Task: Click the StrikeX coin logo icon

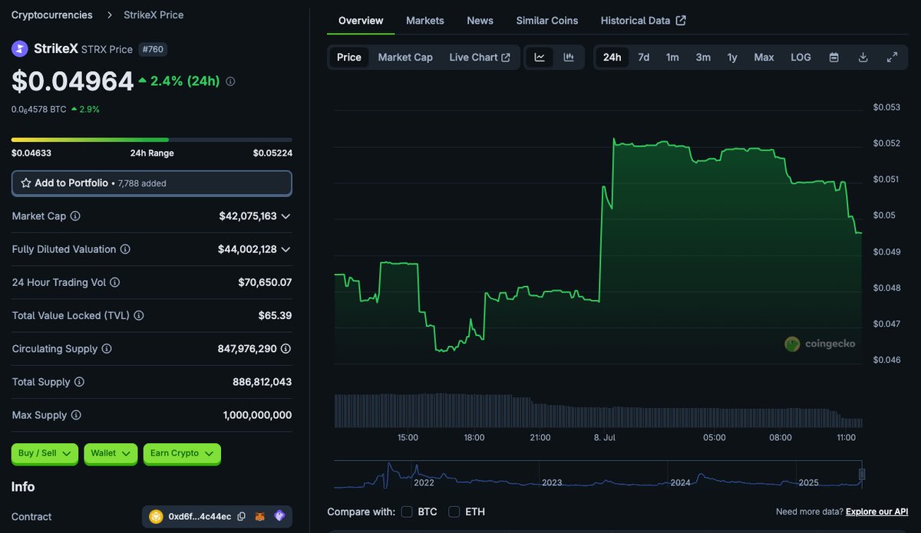Action: (x=19, y=49)
